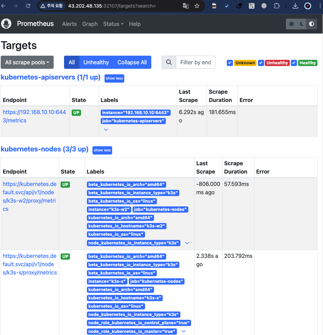Open the Alerts page
This screenshot has height=335, width=323.
(69, 24)
